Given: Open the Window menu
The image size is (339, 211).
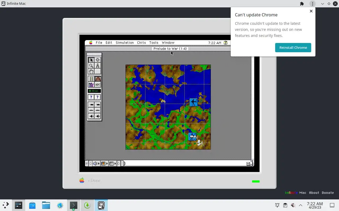Looking at the screenshot, I should click(168, 43).
